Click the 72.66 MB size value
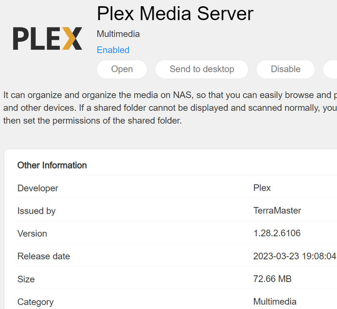 [x=272, y=279]
